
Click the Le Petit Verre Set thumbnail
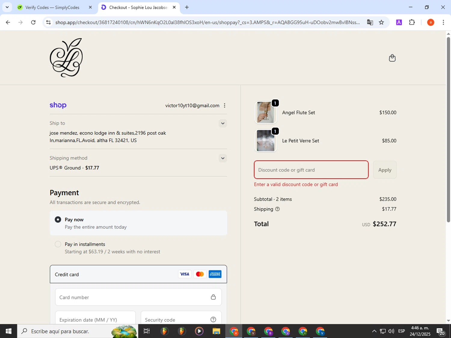point(266,141)
